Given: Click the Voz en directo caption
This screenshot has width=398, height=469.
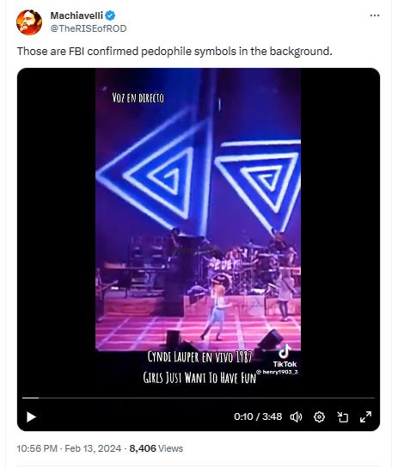Looking at the screenshot, I should click(x=138, y=98).
